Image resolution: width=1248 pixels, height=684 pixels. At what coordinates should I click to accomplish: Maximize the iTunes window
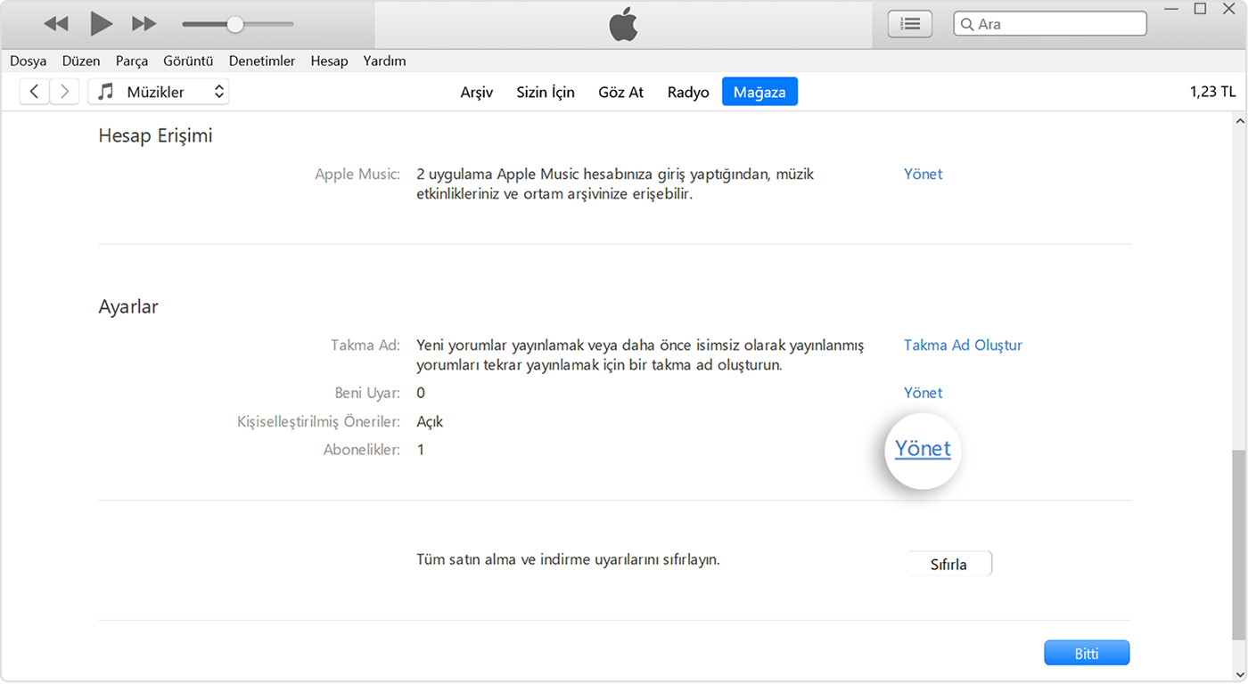click(x=1201, y=9)
